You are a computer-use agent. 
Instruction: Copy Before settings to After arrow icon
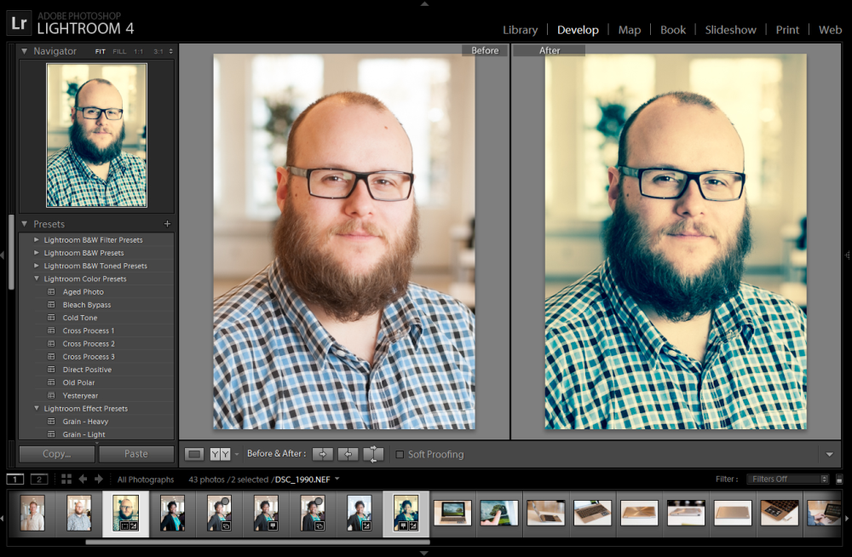point(323,454)
